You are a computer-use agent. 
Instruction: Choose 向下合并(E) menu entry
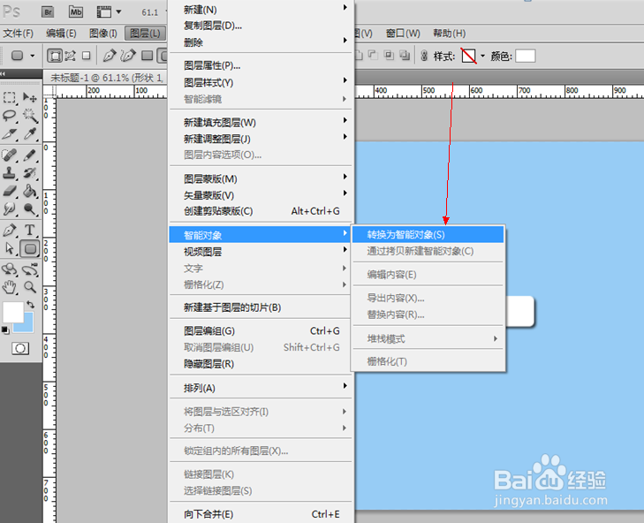click(x=261, y=514)
